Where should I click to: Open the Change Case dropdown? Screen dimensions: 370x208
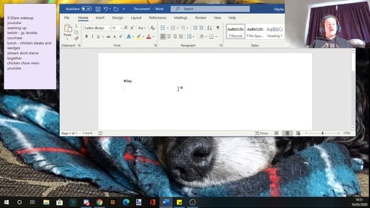(142, 28)
